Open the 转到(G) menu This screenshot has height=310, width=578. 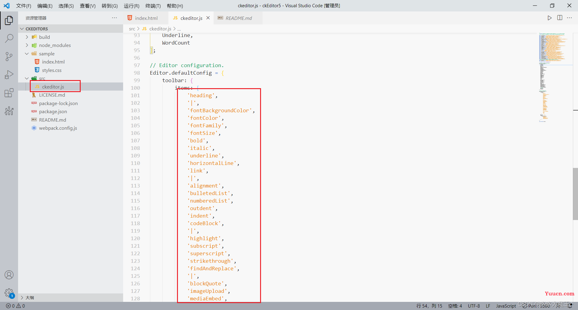(x=110, y=6)
